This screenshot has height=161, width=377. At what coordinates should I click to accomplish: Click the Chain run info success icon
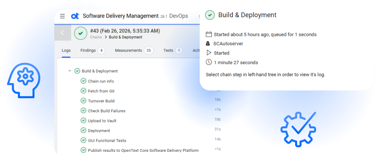click(83, 81)
